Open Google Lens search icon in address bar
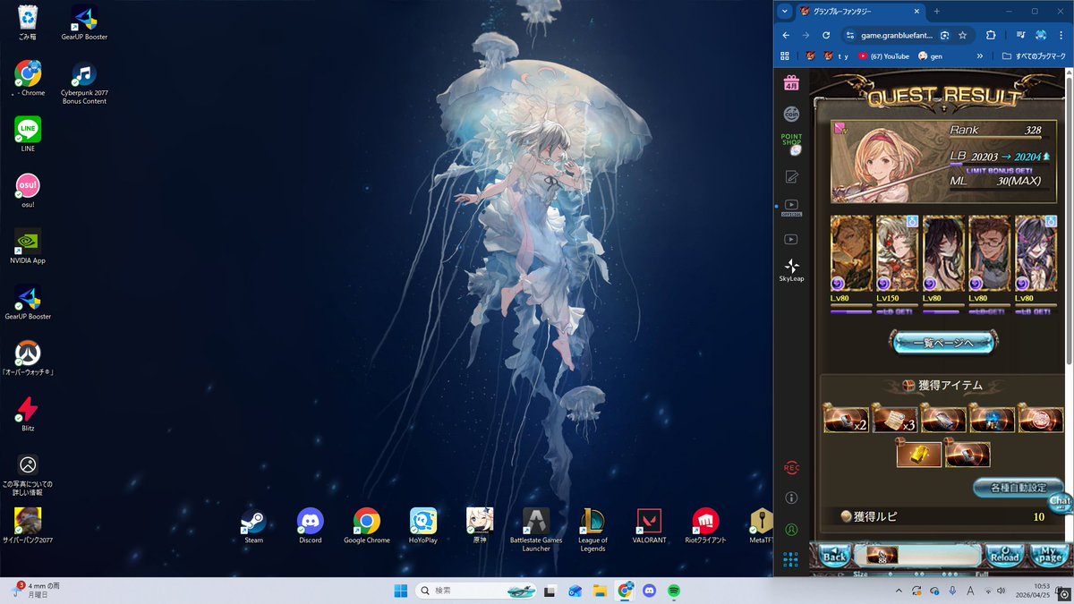Image resolution: width=1074 pixels, height=604 pixels. point(944,35)
